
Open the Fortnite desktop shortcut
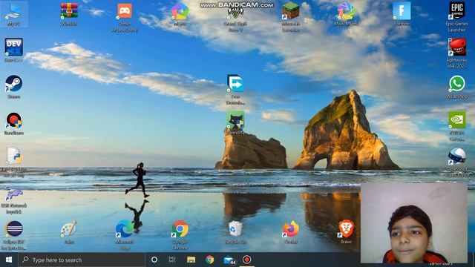[x=402, y=15]
